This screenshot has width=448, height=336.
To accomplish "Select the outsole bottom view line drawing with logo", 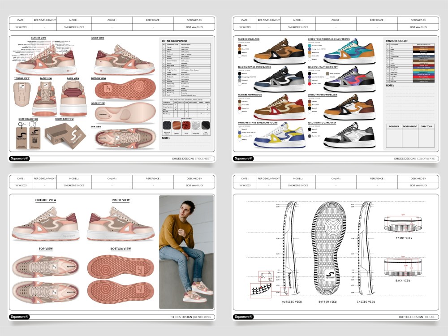I will [x=328, y=249].
